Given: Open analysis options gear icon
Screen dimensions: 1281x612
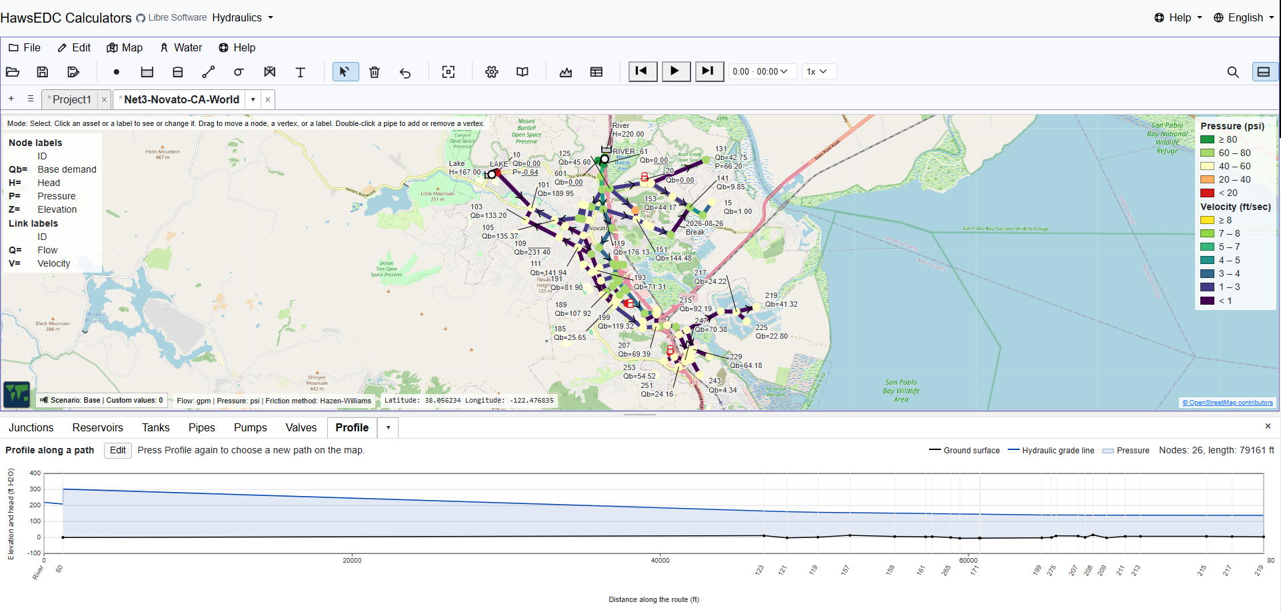Looking at the screenshot, I should point(492,72).
